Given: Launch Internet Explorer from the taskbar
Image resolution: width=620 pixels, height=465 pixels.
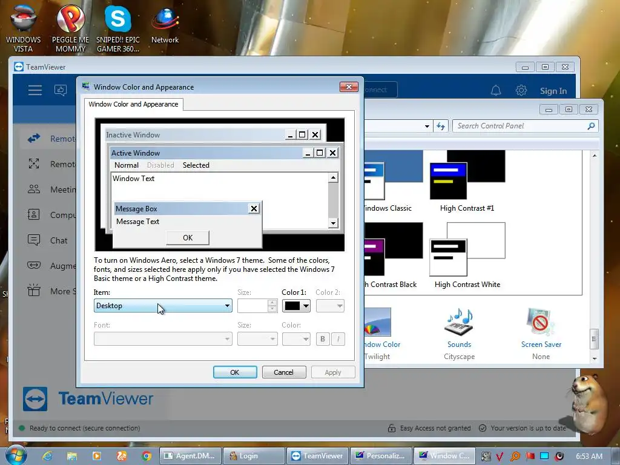Looking at the screenshot, I should point(47,456).
